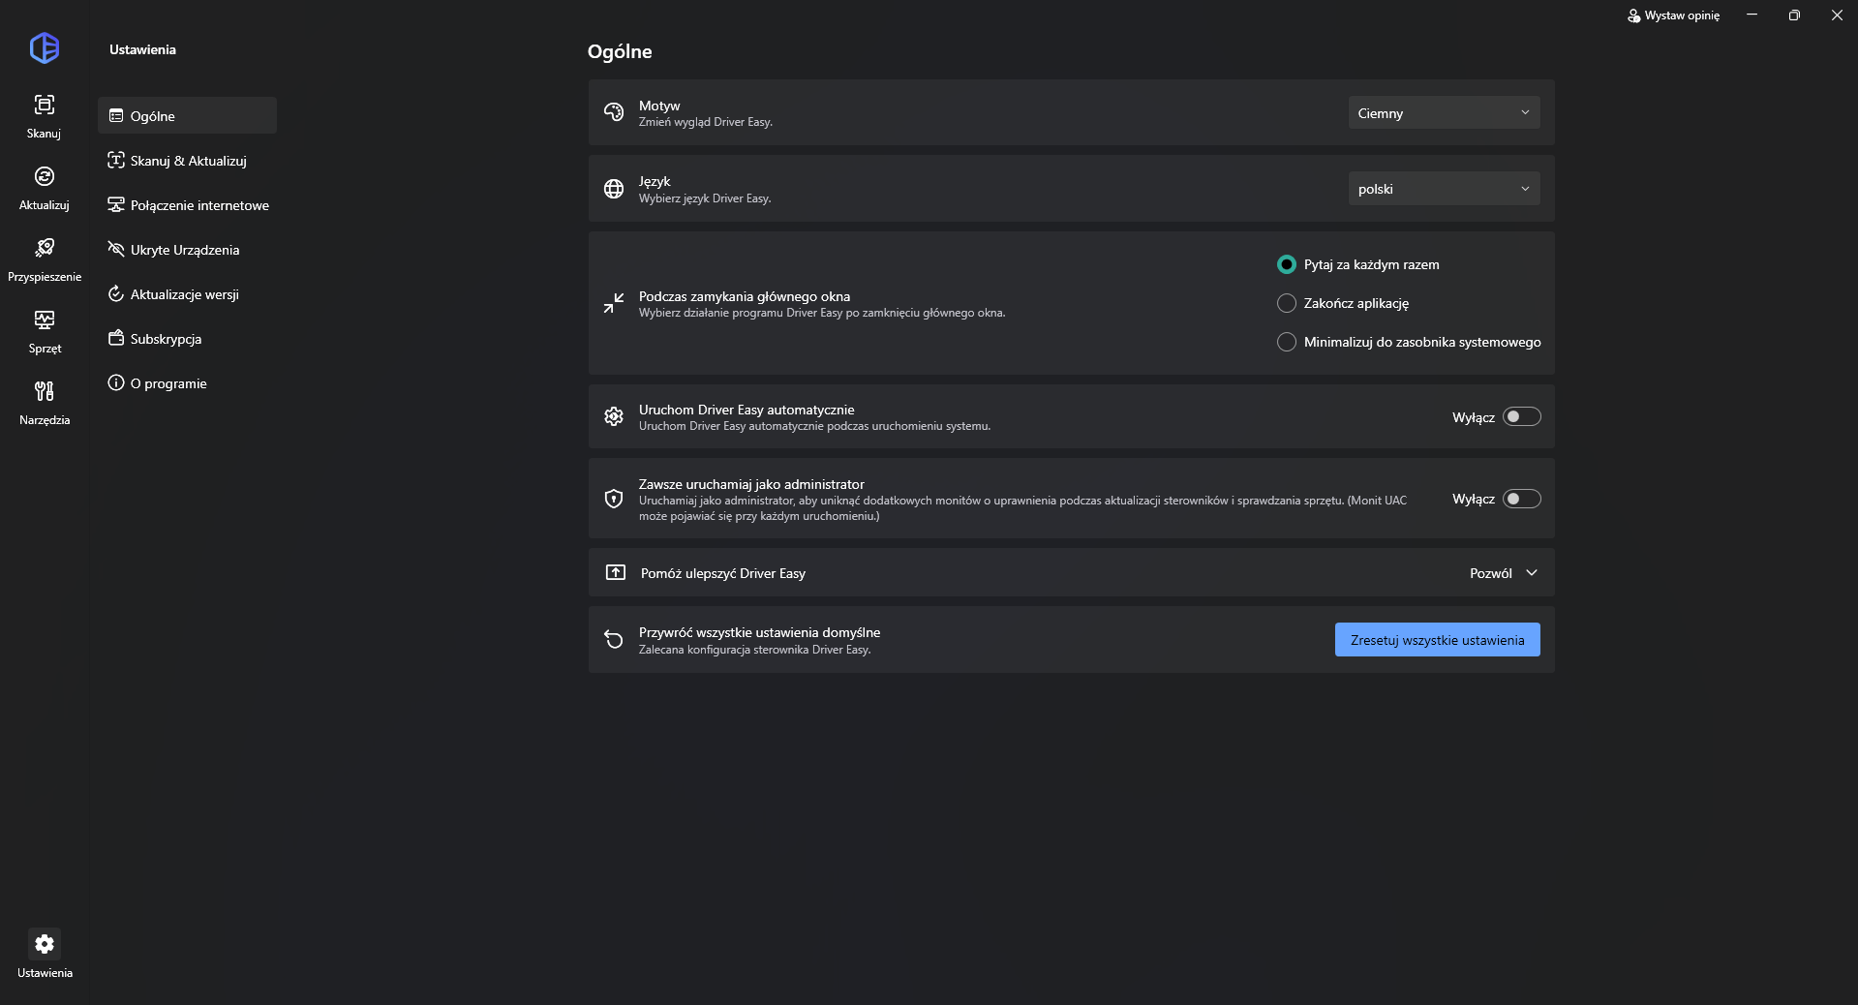Go to the Aktualizuj update section
The width and height of the screenshot is (1858, 1005).
(44, 188)
